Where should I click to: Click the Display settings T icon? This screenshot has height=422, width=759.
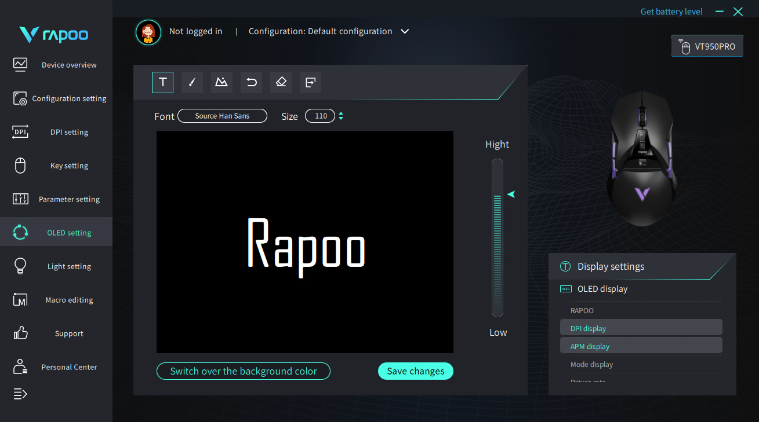[565, 266]
